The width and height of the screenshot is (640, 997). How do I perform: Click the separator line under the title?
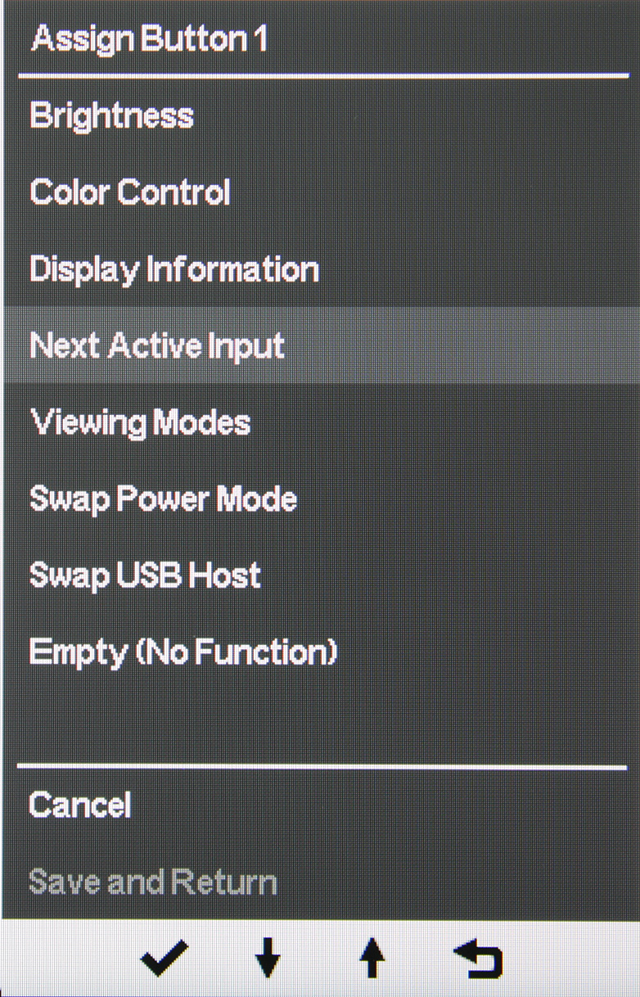coord(320,75)
